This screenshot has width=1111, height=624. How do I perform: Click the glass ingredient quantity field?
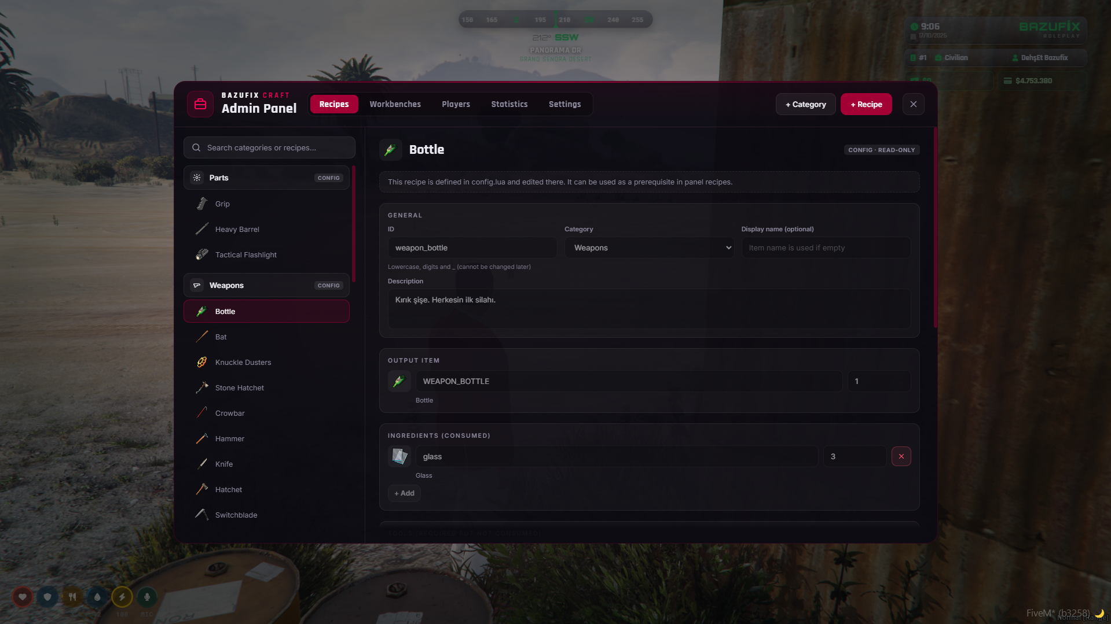(x=855, y=456)
